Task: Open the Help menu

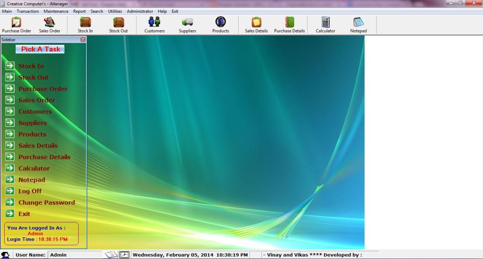Action: tap(162, 11)
